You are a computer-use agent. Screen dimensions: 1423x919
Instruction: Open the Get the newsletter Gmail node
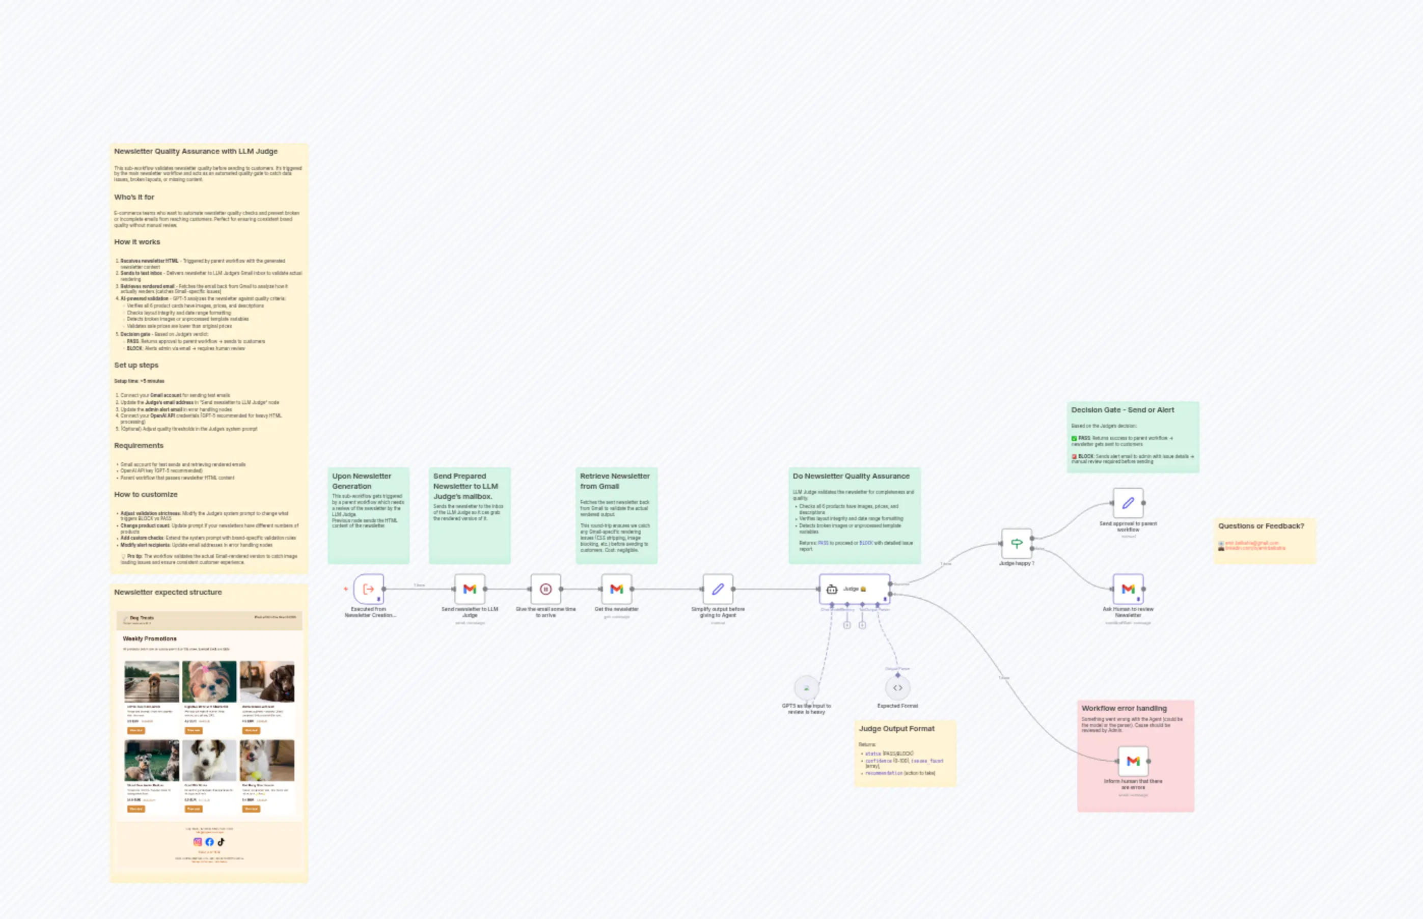coord(617,589)
